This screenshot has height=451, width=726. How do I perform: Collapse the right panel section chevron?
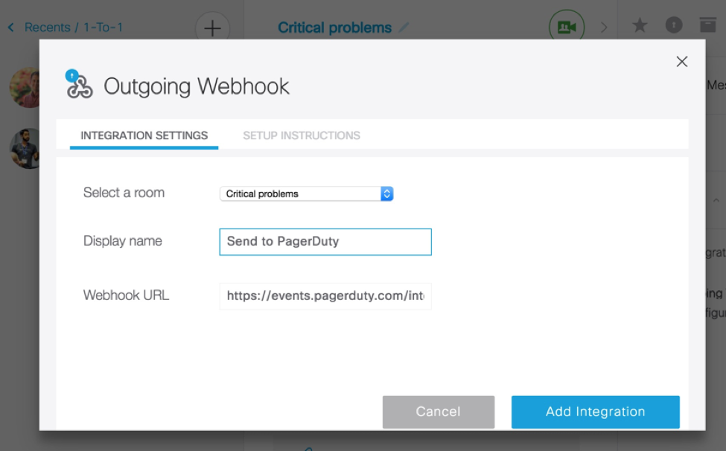click(x=716, y=201)
